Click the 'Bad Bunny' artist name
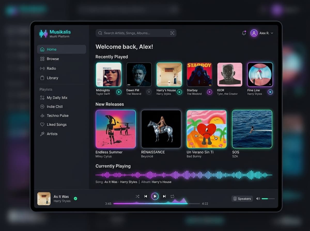This screenshot has width=310, height=231. coord(194,156)
